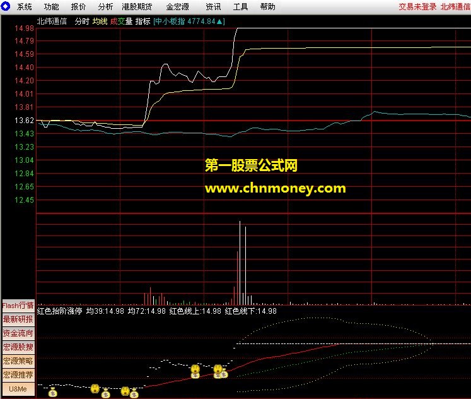
Task: Click the white 13.62 previous-close price label
Action: (24, 121)
